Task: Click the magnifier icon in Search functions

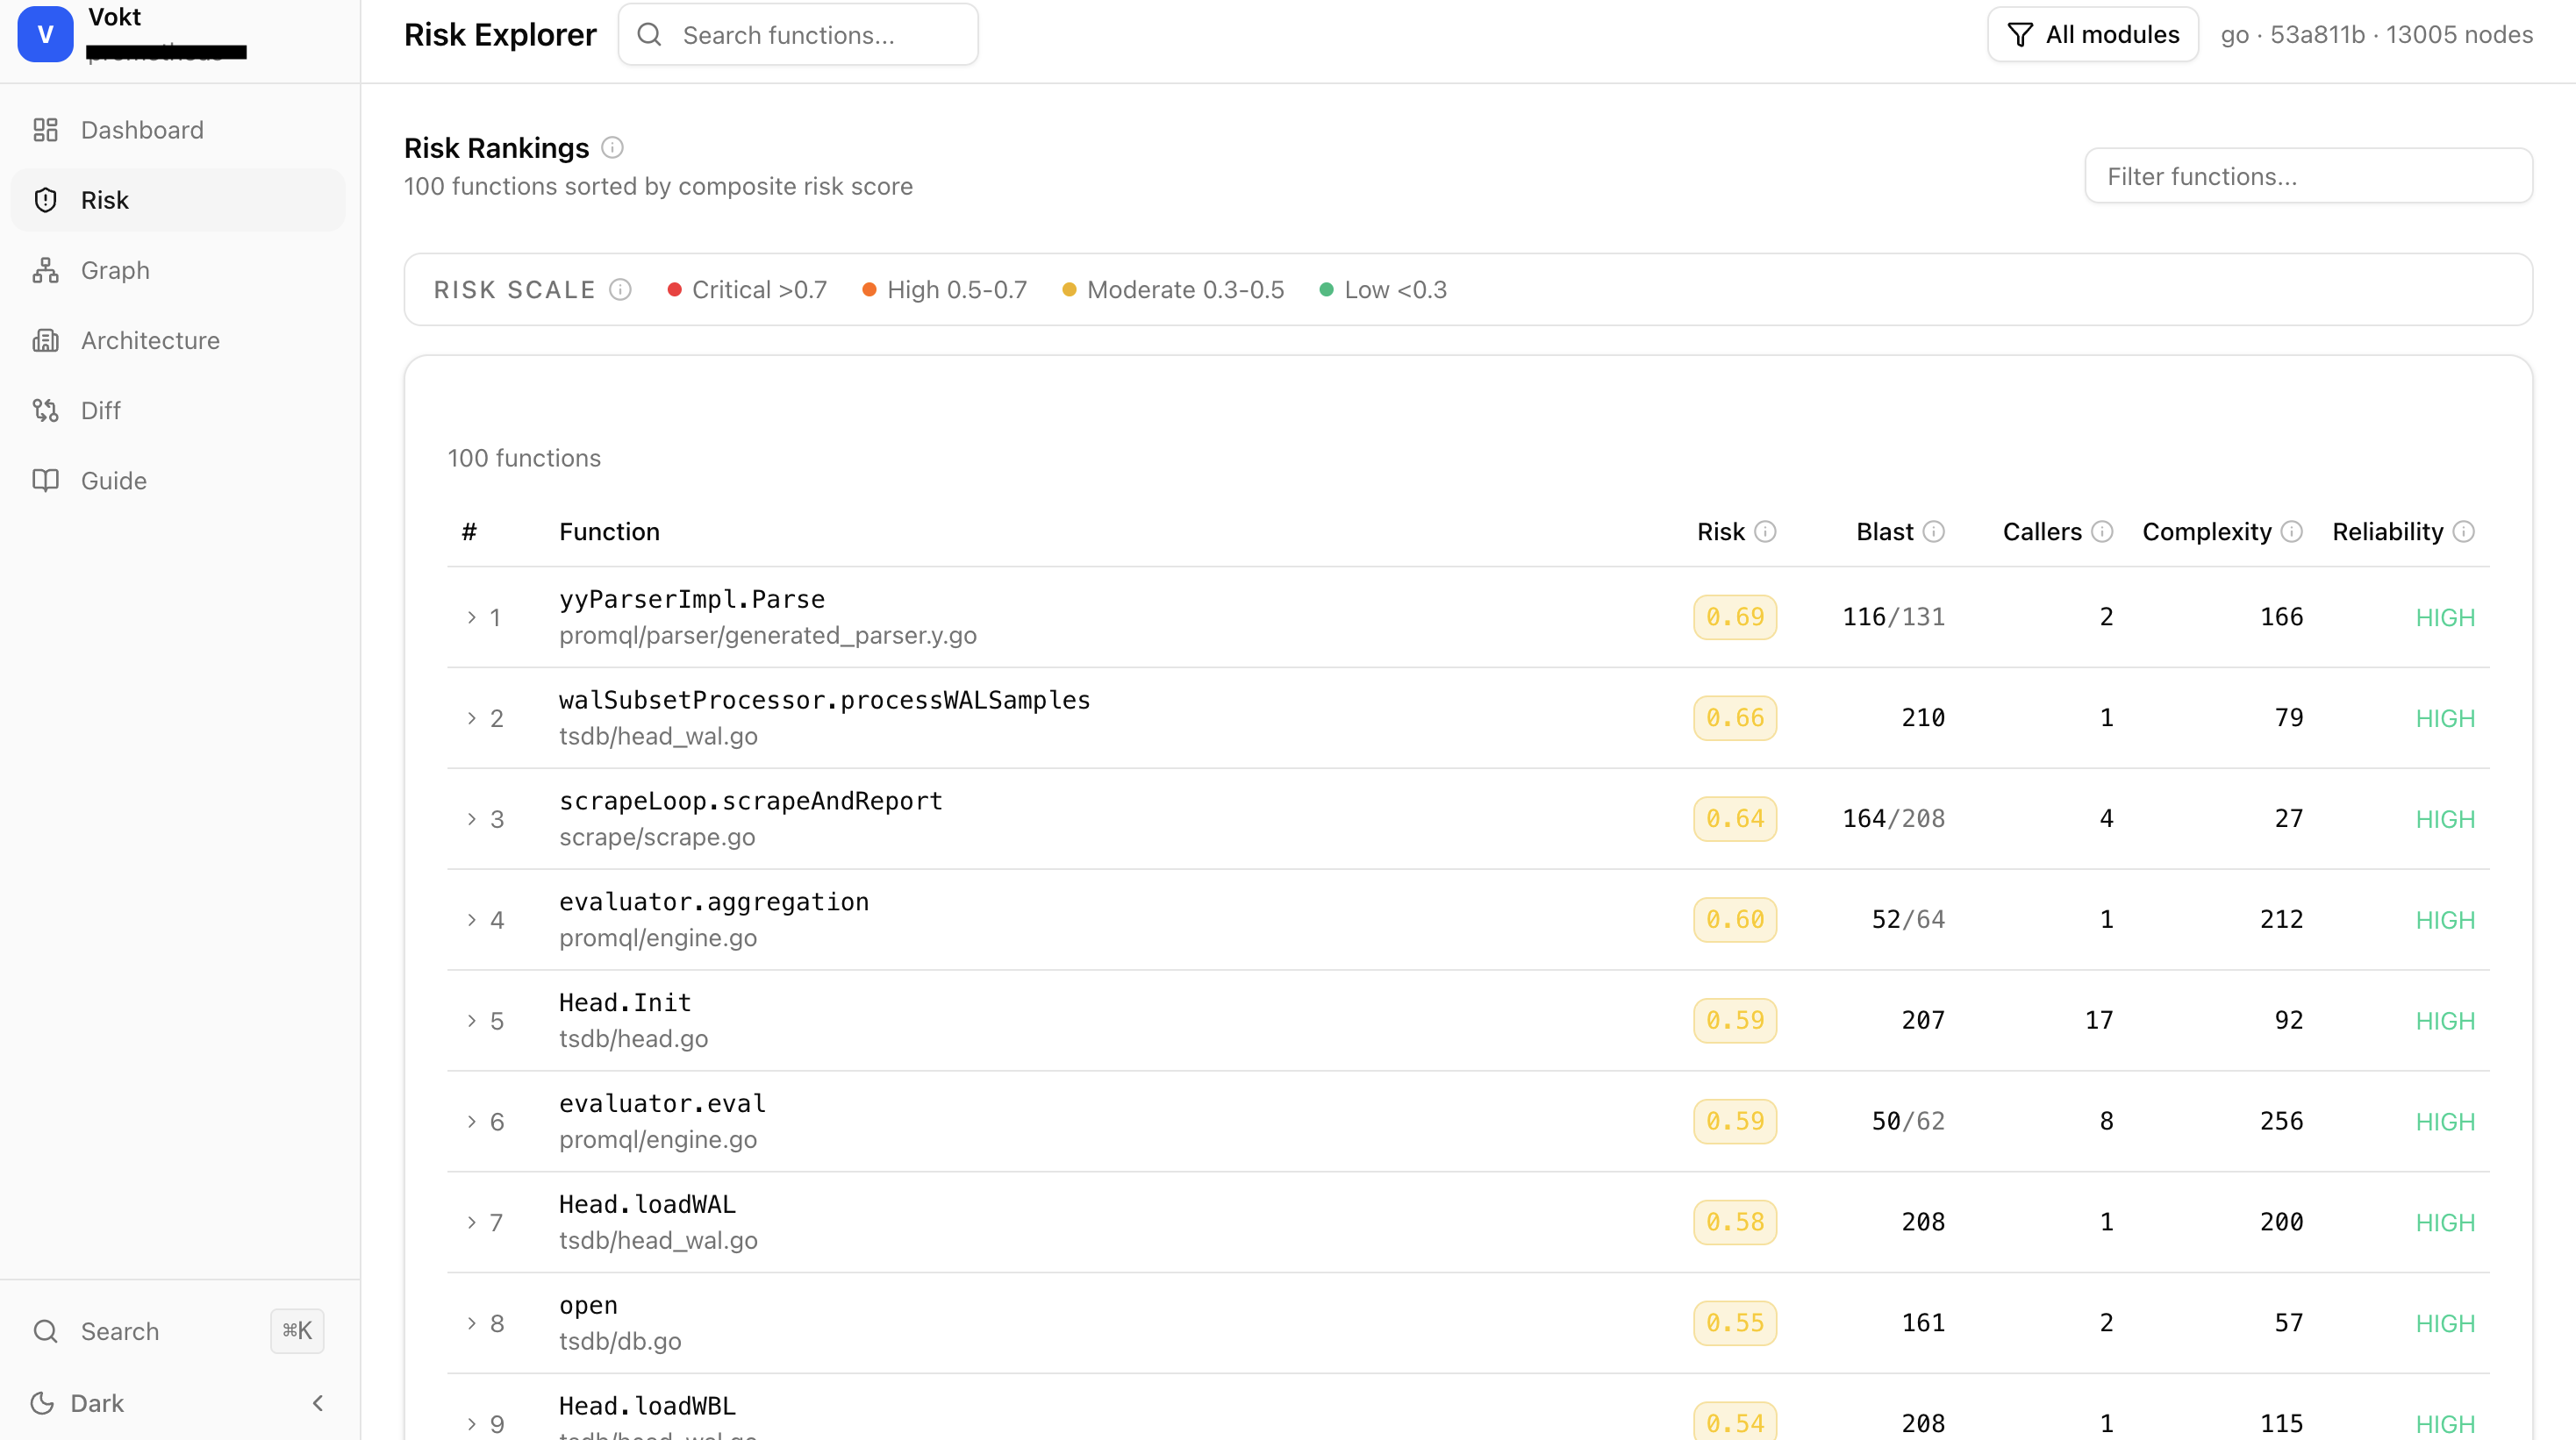Action: coord(649,35)
